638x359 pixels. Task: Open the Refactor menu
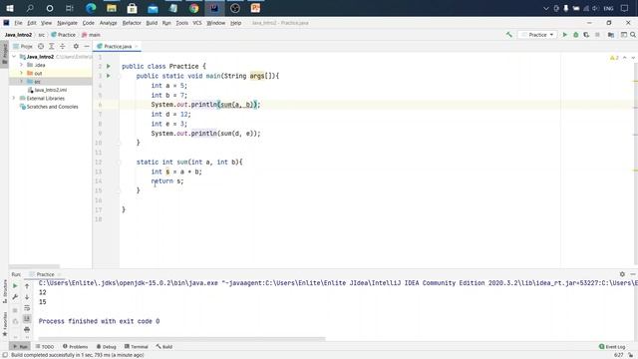(132, 23)
